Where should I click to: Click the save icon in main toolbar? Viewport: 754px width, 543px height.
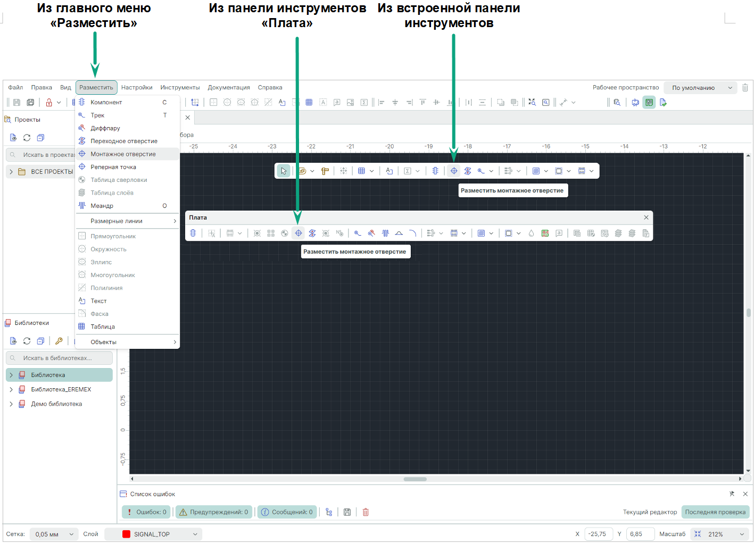pos(16,103)
